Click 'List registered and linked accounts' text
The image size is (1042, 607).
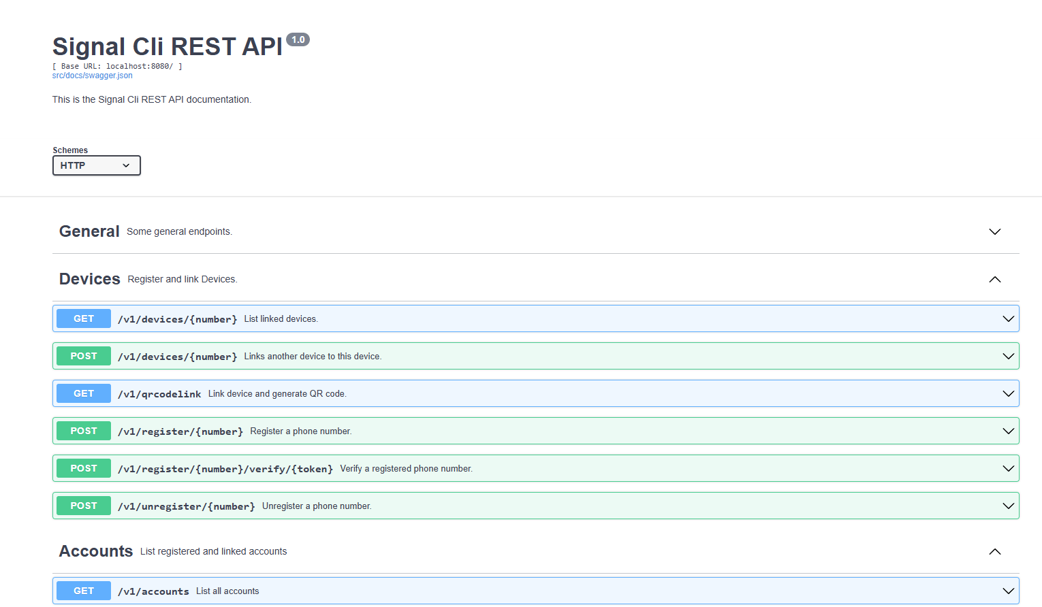(x=214, y=551)
